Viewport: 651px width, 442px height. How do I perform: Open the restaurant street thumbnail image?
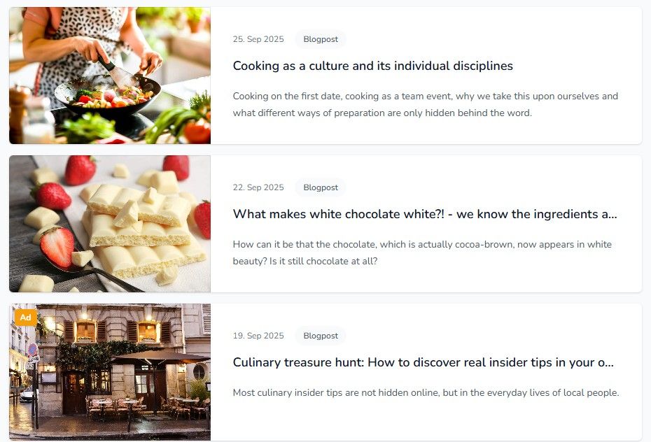point(110,372)
